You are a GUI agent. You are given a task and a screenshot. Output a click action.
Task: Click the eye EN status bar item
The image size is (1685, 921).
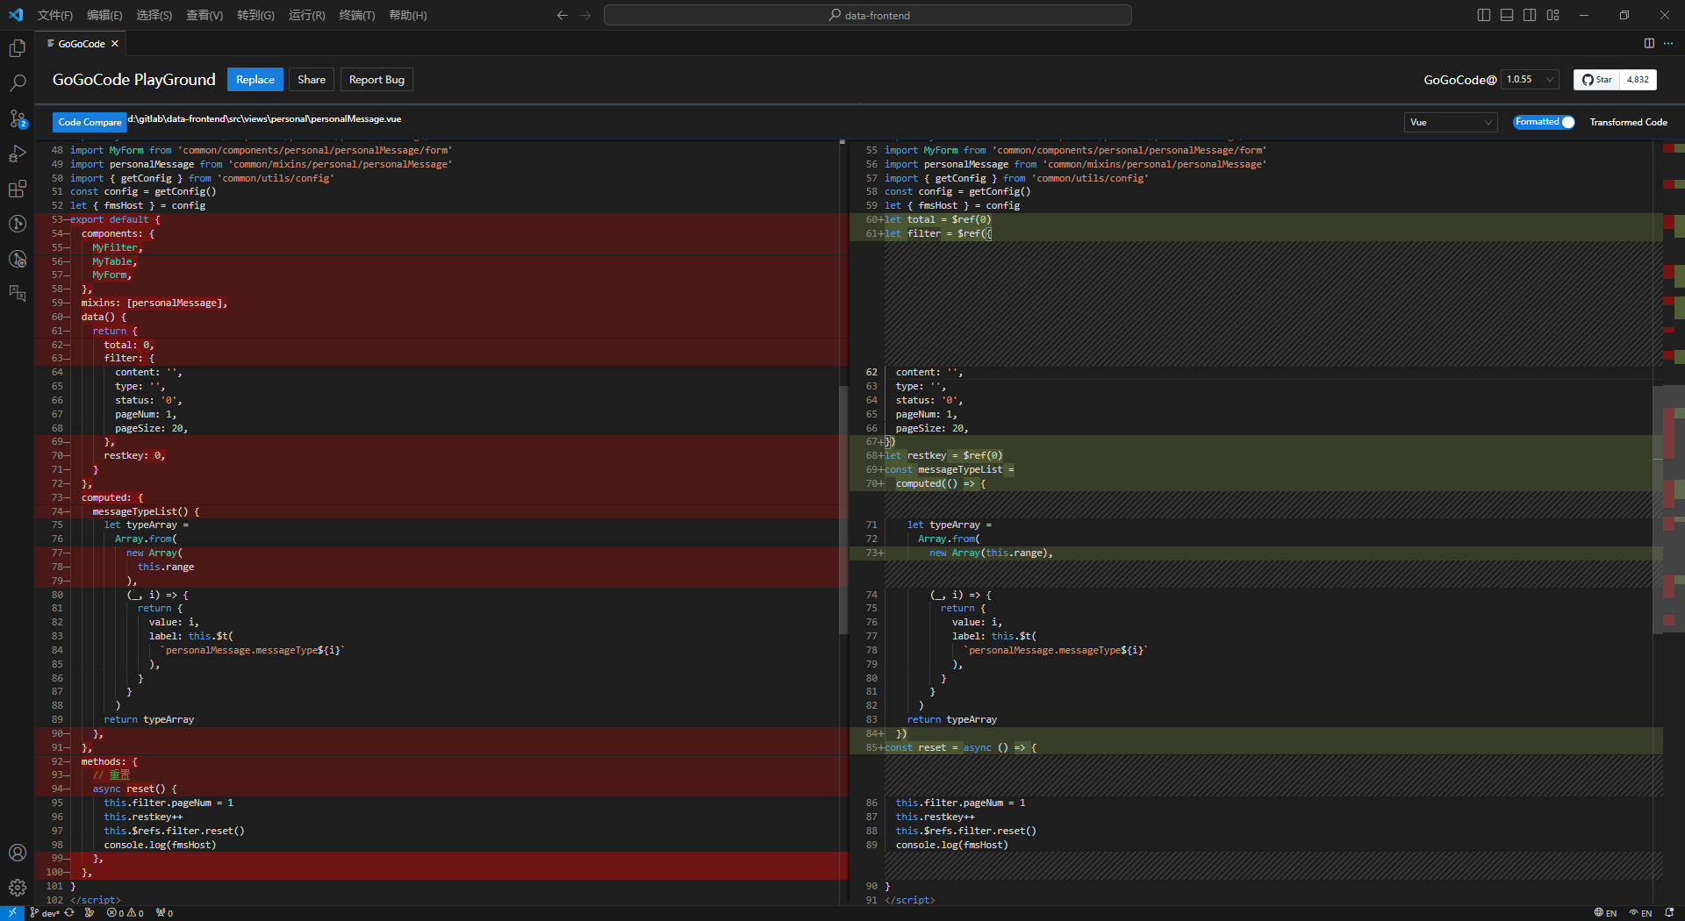(1640, 913)
